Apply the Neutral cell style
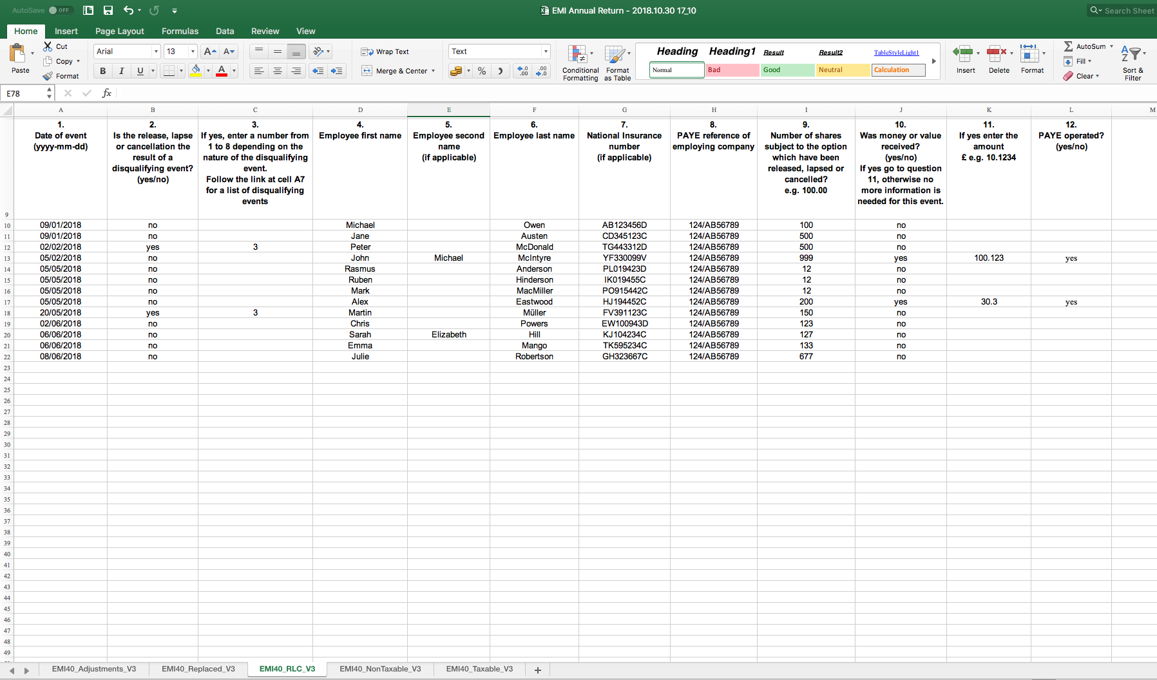The image size is (1157, 680). (843, 70)
